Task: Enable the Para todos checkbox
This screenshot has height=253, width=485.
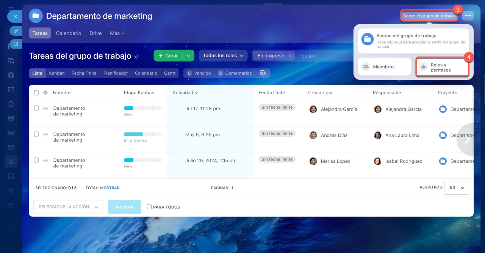Action: pos(149,207)
